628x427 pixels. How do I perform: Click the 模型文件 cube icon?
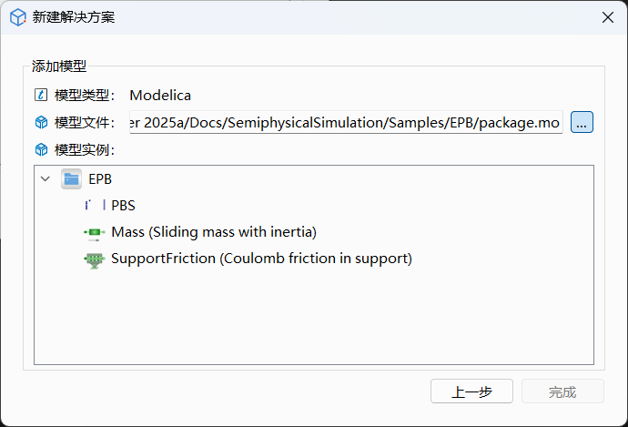(x=40, y=122)
